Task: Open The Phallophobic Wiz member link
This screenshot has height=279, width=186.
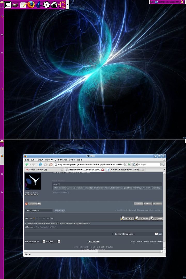Action: [x=46, y=227]
